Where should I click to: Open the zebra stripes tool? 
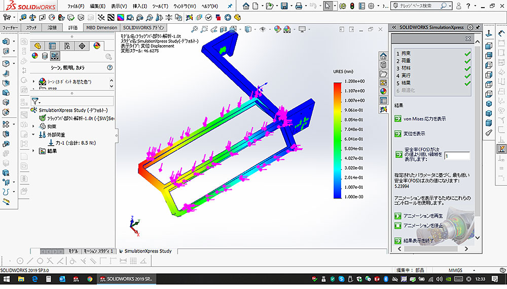111,17
